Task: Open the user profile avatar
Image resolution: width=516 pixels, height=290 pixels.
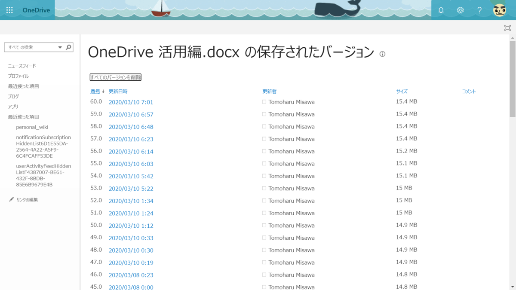Action: point(499,10)
